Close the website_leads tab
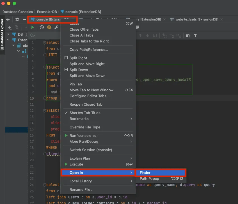 coord(222,19)
